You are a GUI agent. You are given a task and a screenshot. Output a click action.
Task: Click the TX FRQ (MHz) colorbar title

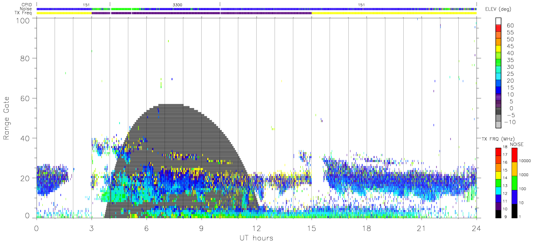(498, 139)
